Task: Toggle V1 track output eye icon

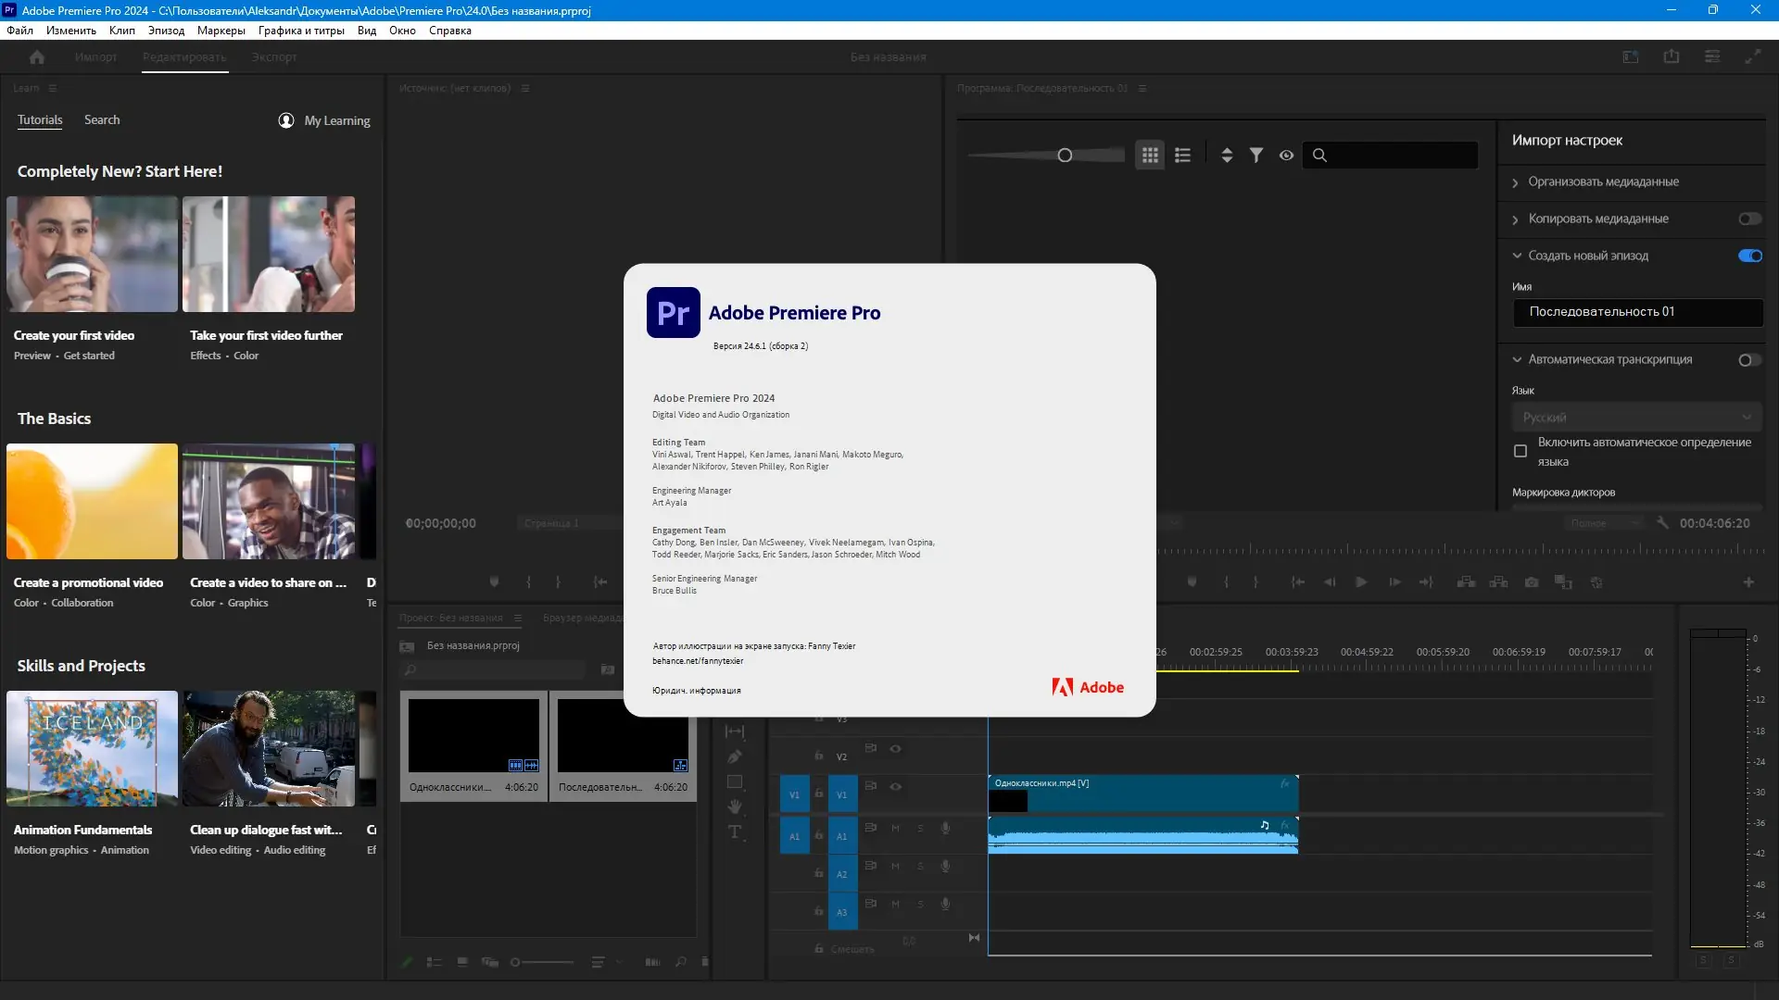Action: 895,787
